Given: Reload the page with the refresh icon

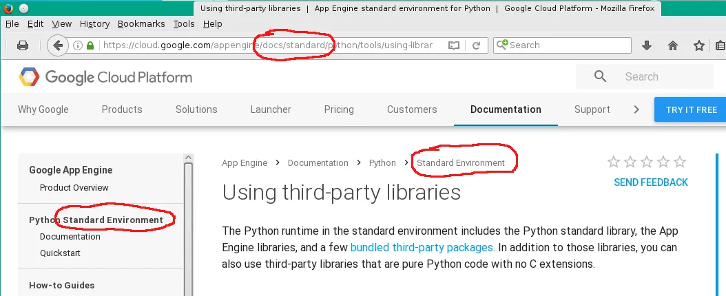Looking at the screenshot, I should coord(476,45).
